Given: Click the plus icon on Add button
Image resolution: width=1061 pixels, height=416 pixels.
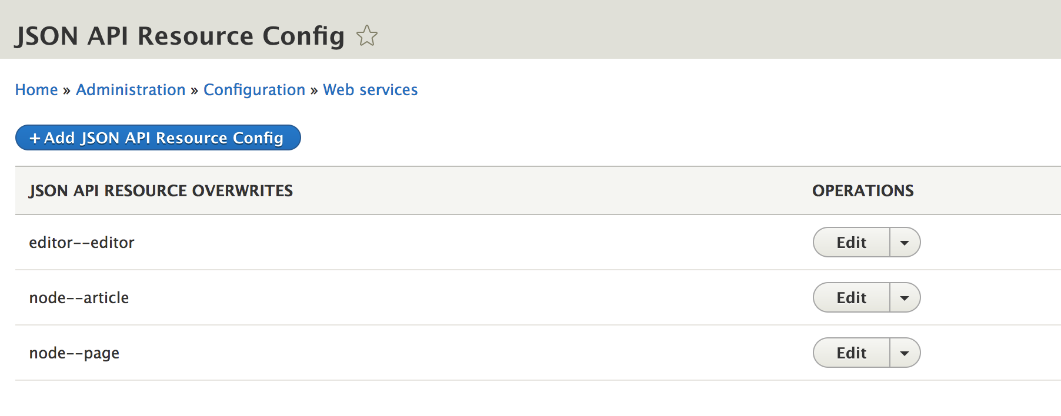Looking at the screenshot, I should [35, 138].
